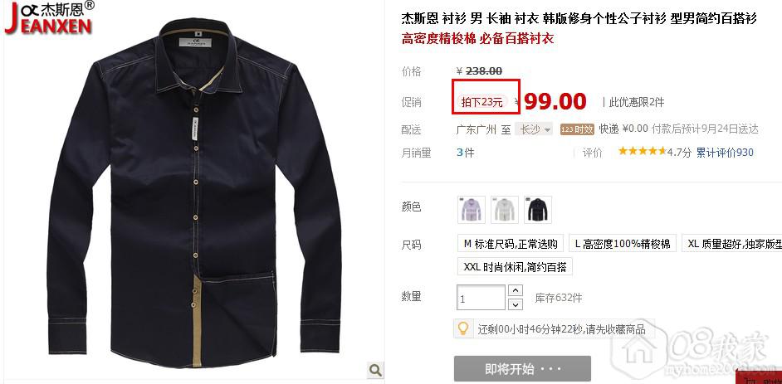Click the quantity input field
The image size is (782, 384).
481,298
